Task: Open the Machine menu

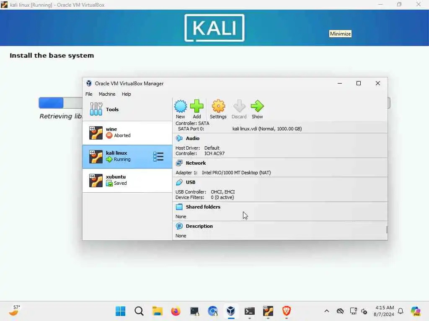Action: pos(107,94)
